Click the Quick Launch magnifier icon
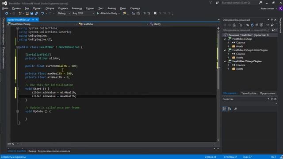This screenshot has width=283, height=159. [260, 3]
